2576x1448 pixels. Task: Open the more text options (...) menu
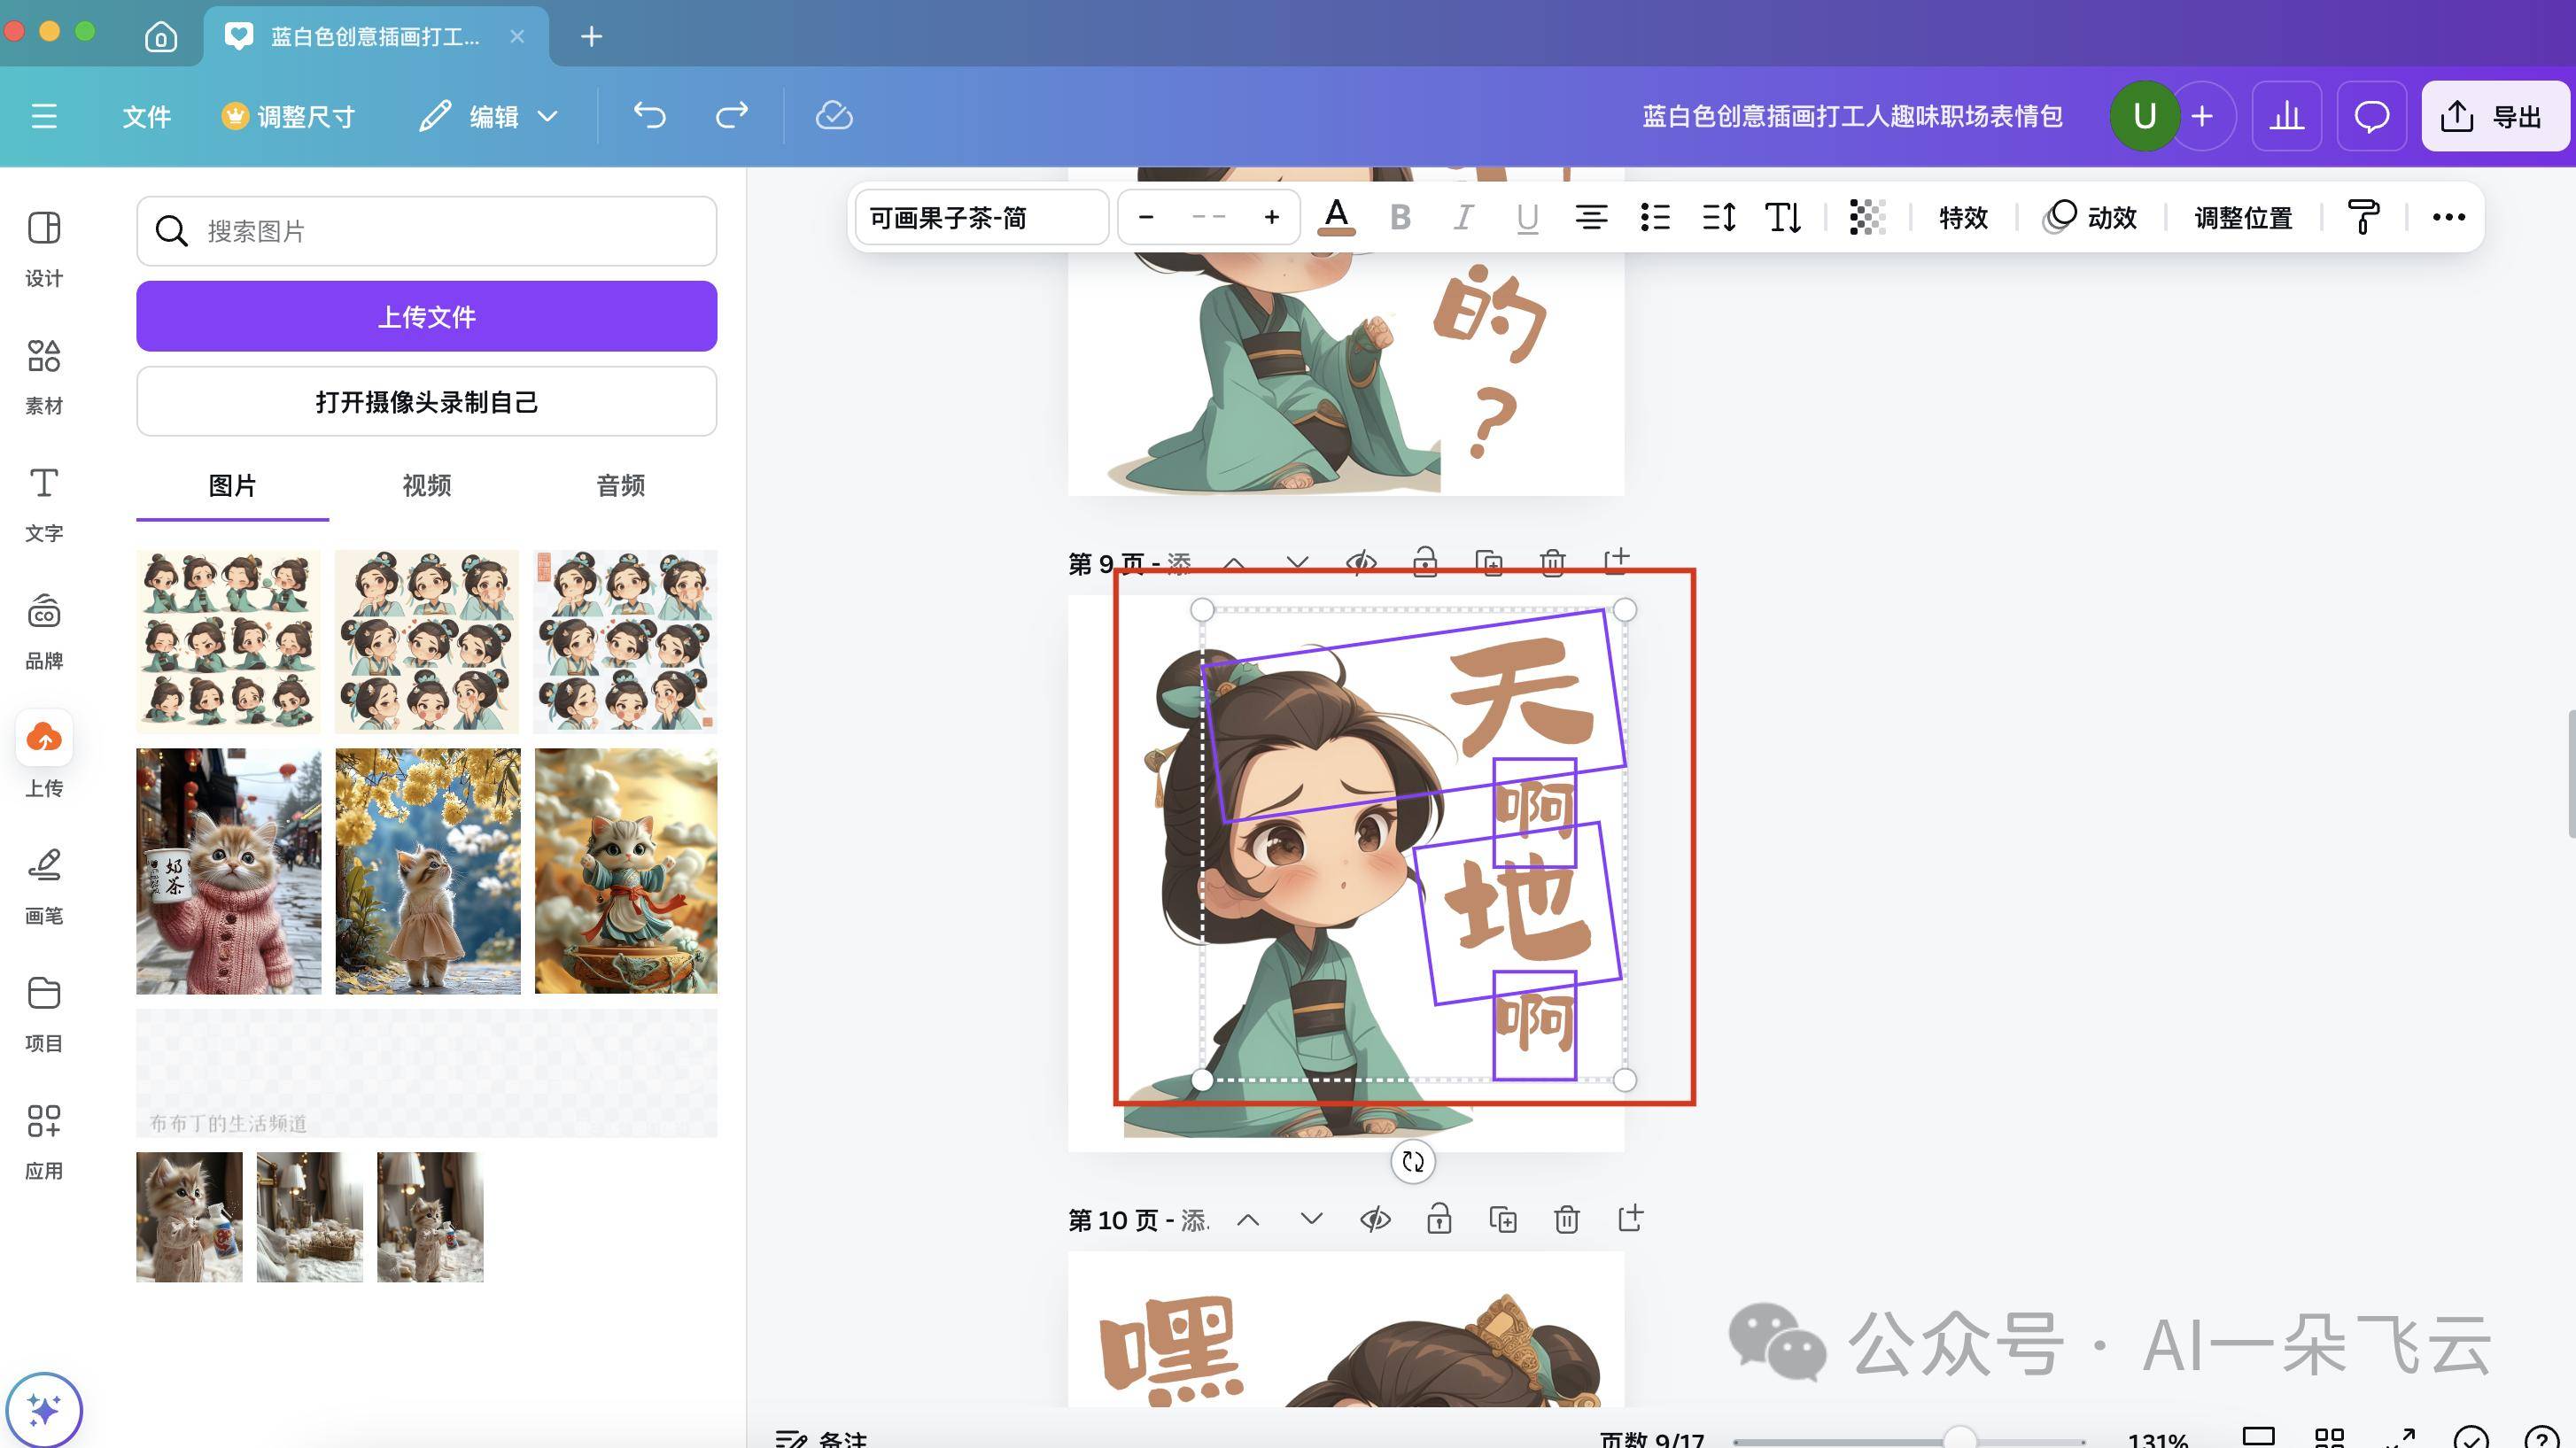point(2448,217)
